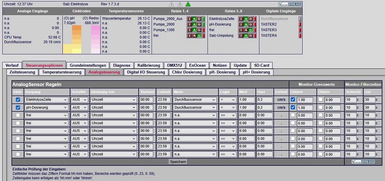385x181 pixels.
Task: Open Validome HTML 4.01 badge in header
Action: (x=290, y=4)
